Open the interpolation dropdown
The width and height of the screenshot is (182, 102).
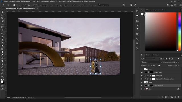point(104,5)
